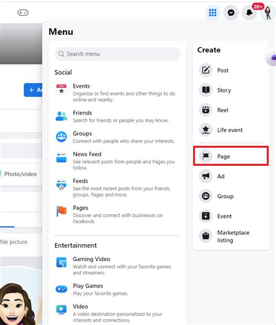Click the profile avatar in top bar
Screen dimensions: 276x325
coord(268,13)
